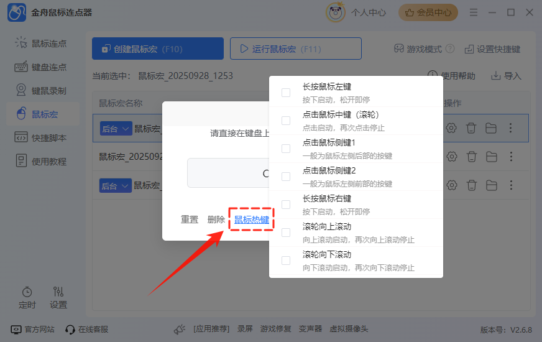Open 个人中心
The height and width of the screenshot is (342, 542).
pos(369,13)
